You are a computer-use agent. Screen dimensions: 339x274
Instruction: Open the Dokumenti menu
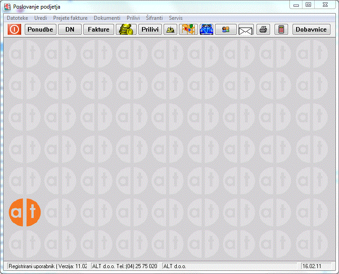click(x=107, y=18)
